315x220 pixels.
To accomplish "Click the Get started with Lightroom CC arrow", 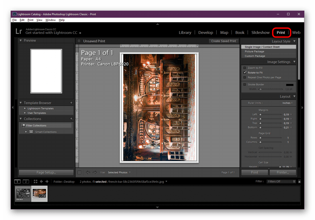I will point(80,33).
